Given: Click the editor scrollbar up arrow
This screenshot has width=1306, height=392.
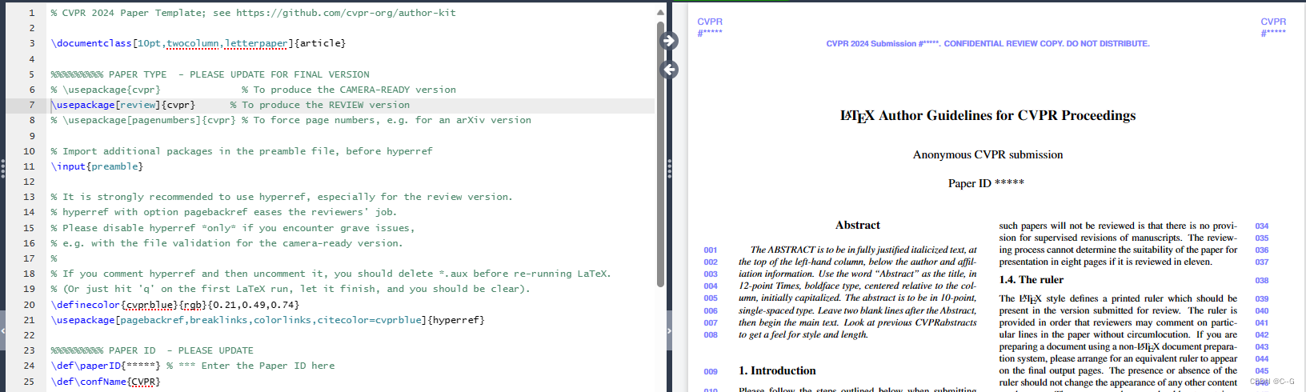Looking at the screenshot, I should pyautogui.click(x=660, y=12).
